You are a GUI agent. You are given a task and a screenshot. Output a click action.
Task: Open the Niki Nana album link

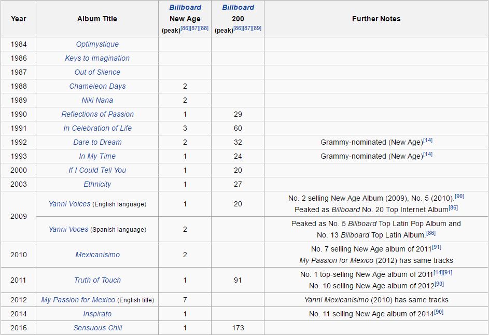(97, 100)
